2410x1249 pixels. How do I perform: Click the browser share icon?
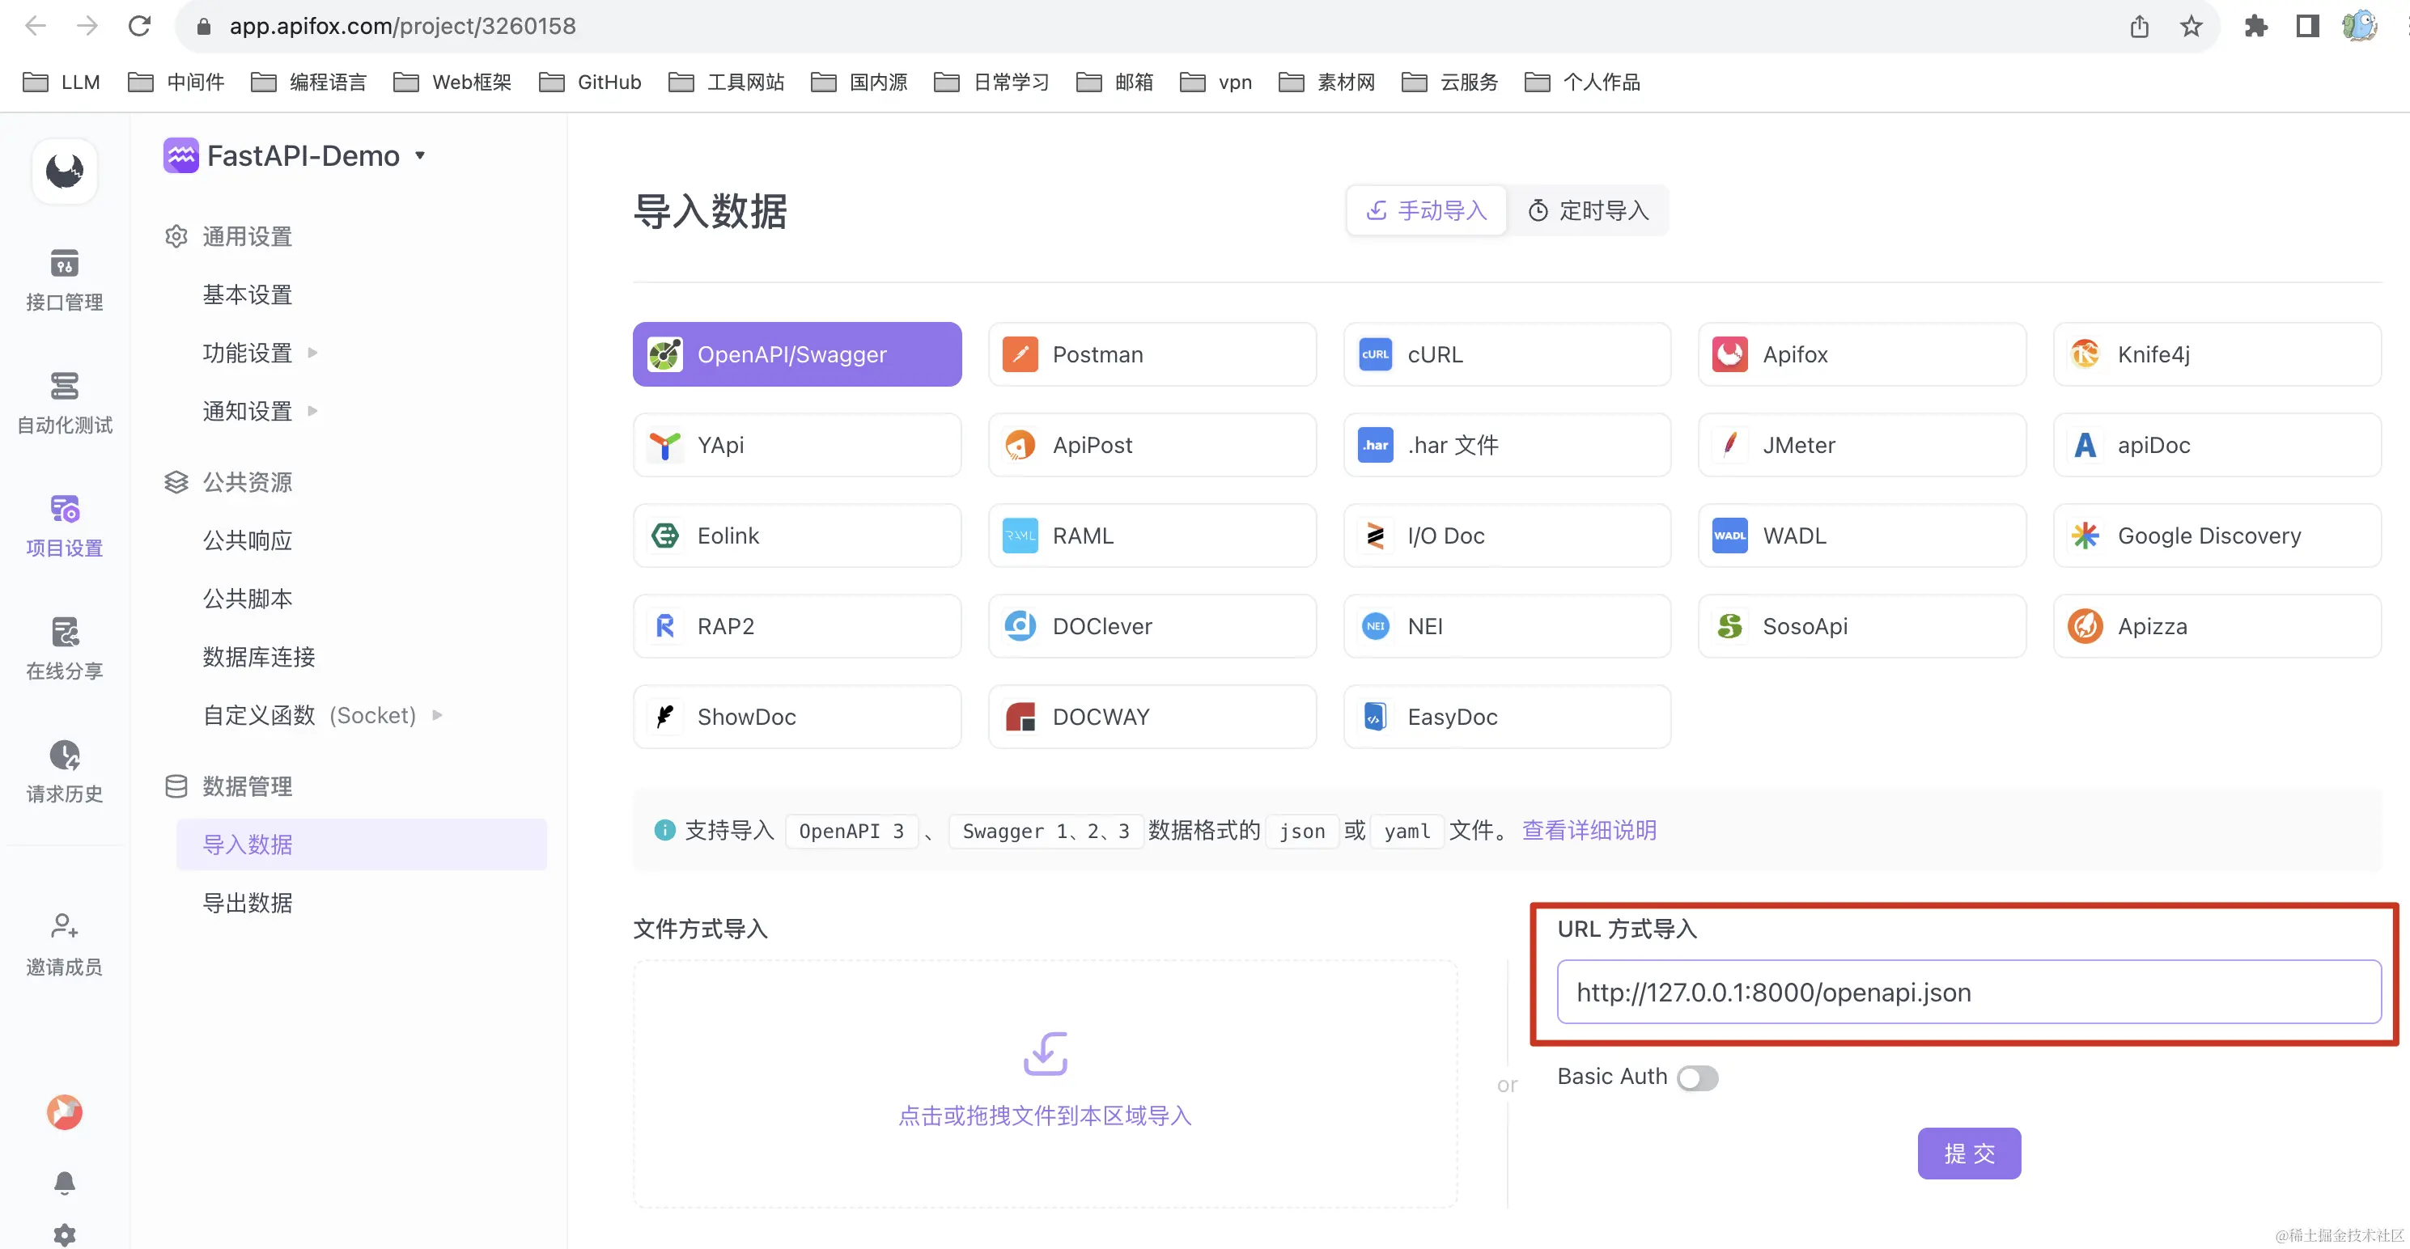pyautogui.click(x=2140, y=25)
